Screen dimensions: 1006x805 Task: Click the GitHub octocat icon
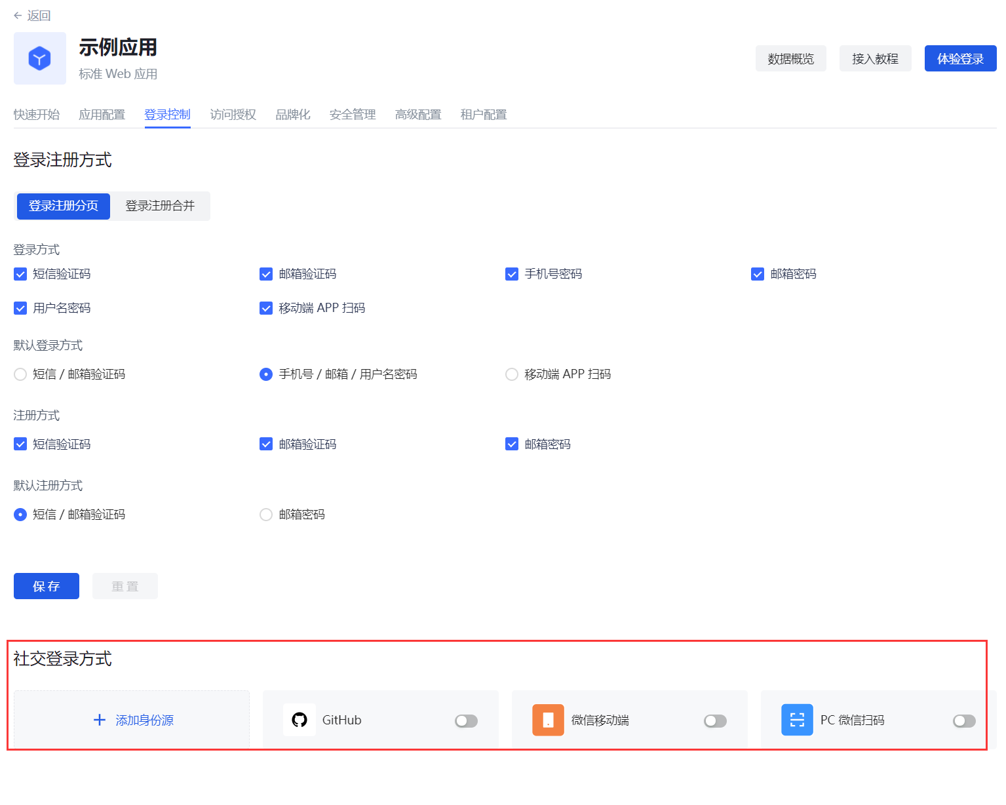coord(300,720)
